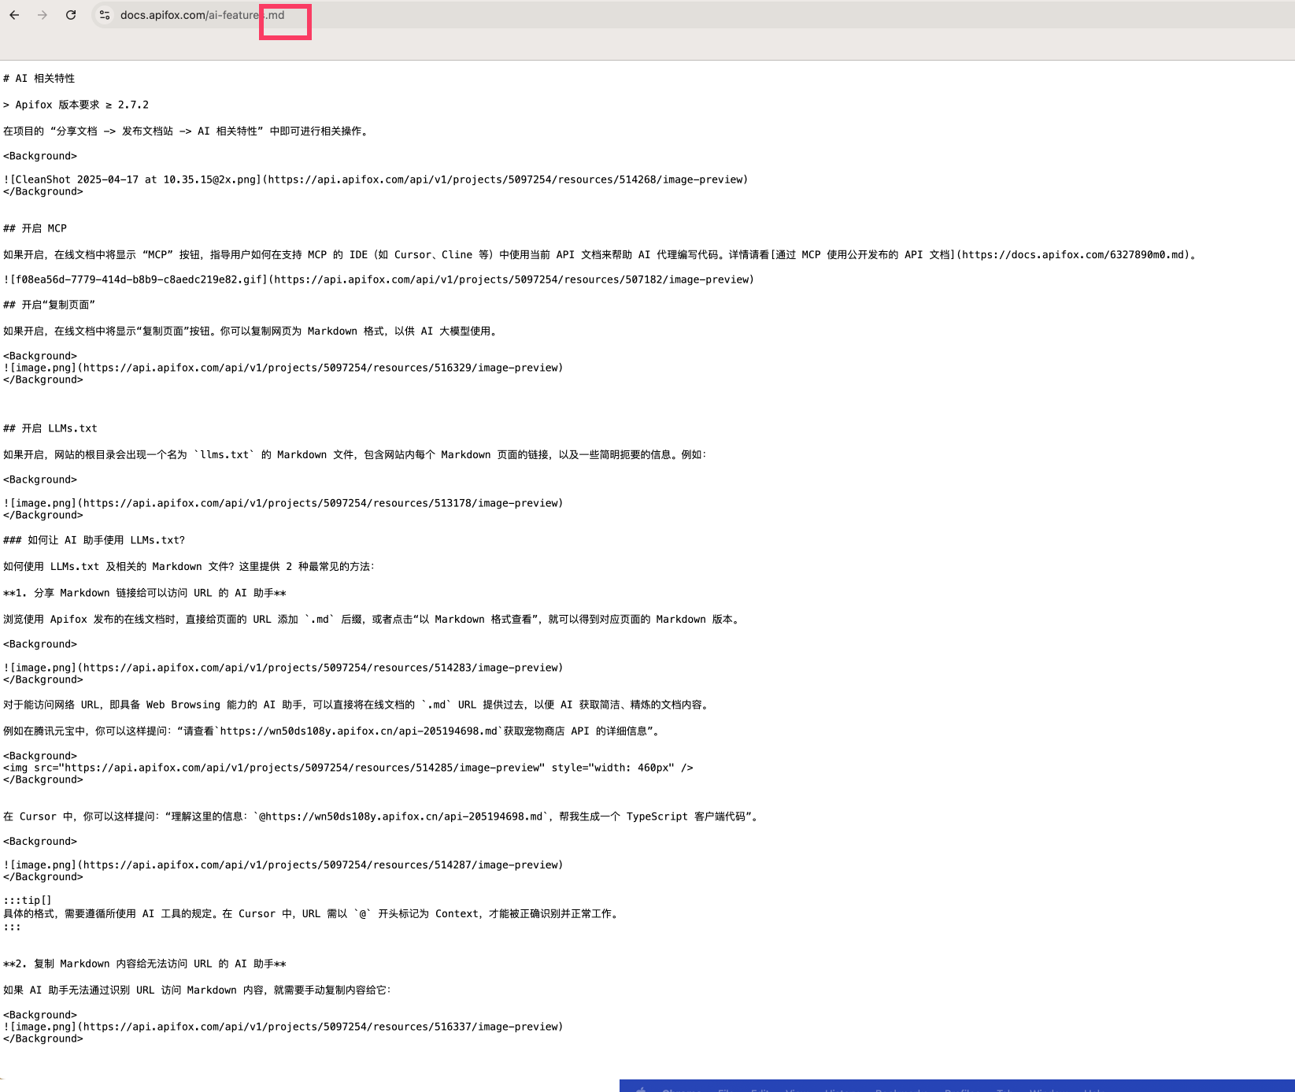The width and height of the screenshot is (1295, 1092).
Task: Reload the page with the refresh icon
Action: click(71, 15)
